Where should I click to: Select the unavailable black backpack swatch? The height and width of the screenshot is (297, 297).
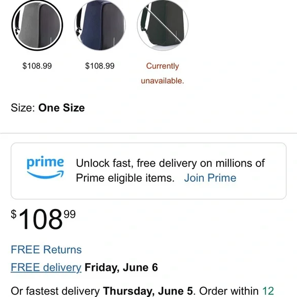pos(162,25)
